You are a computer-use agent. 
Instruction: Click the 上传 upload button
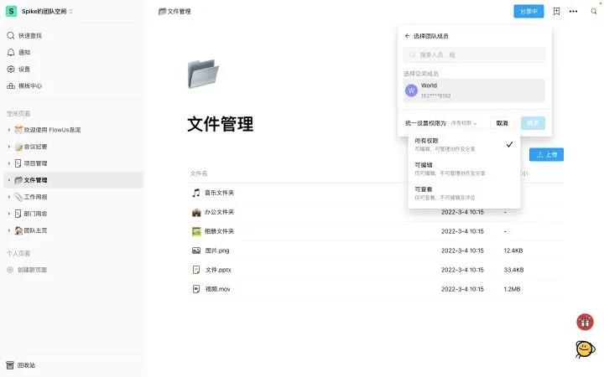click(546, 155)
